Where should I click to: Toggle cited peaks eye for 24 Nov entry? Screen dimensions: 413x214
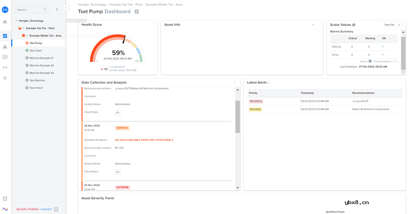(x=118, y=172)
